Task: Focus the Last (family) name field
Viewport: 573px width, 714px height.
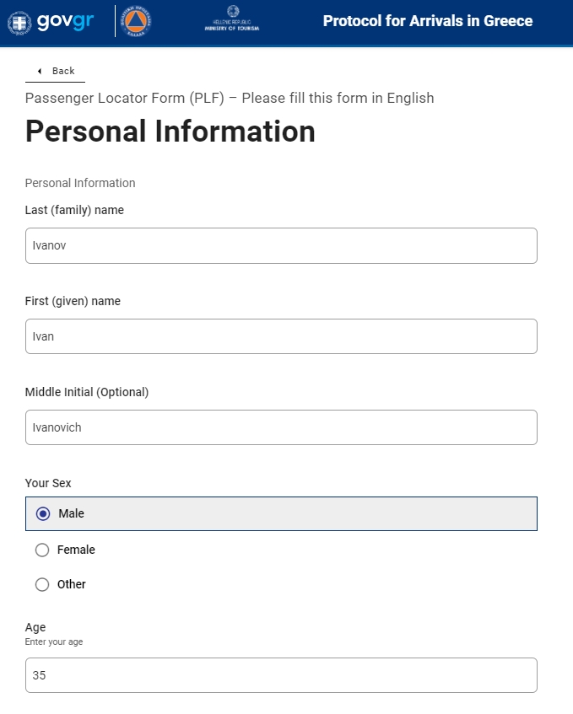Action: coord(281,245)
